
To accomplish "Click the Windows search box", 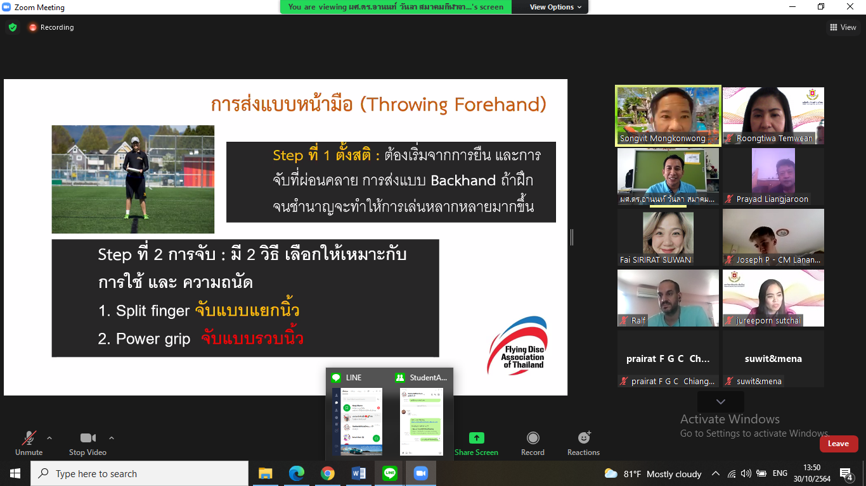I will [x=139, y=473].
